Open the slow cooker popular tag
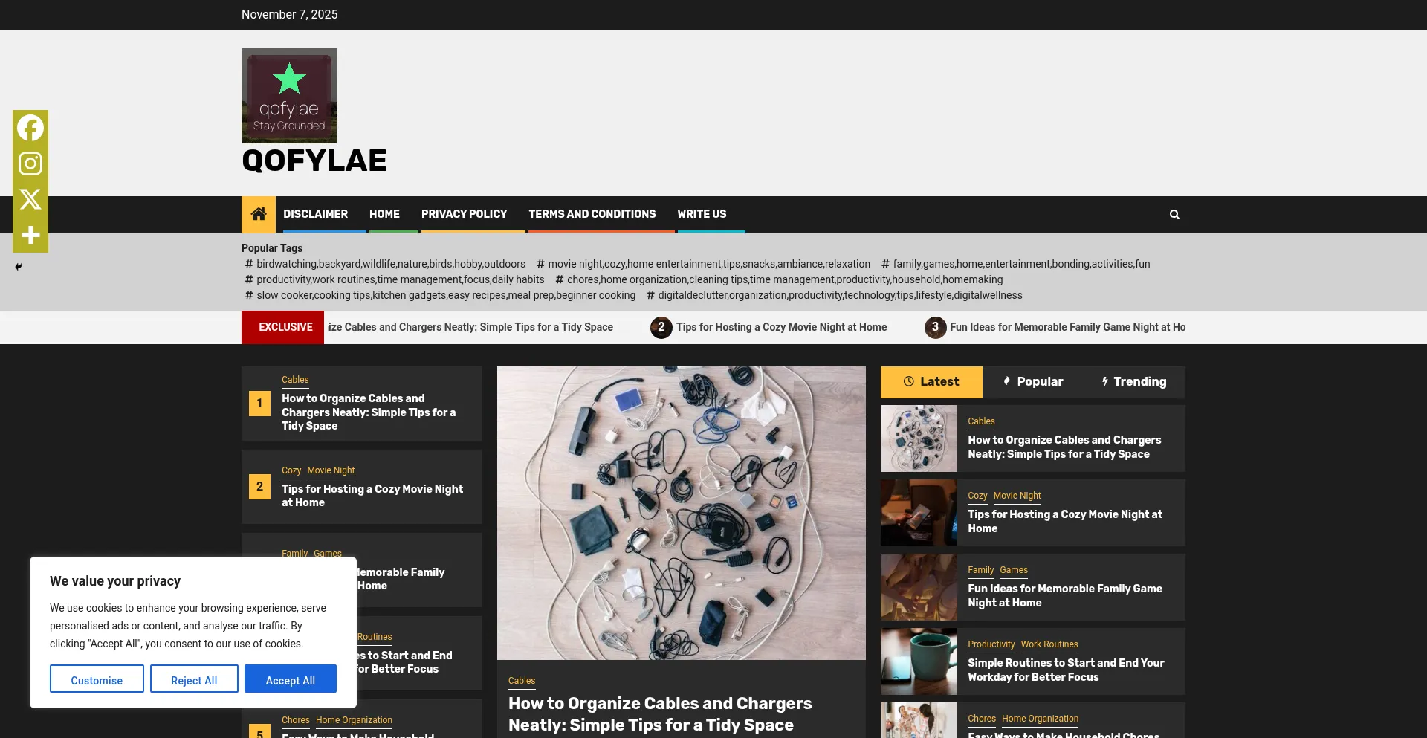 pos(440,295)
